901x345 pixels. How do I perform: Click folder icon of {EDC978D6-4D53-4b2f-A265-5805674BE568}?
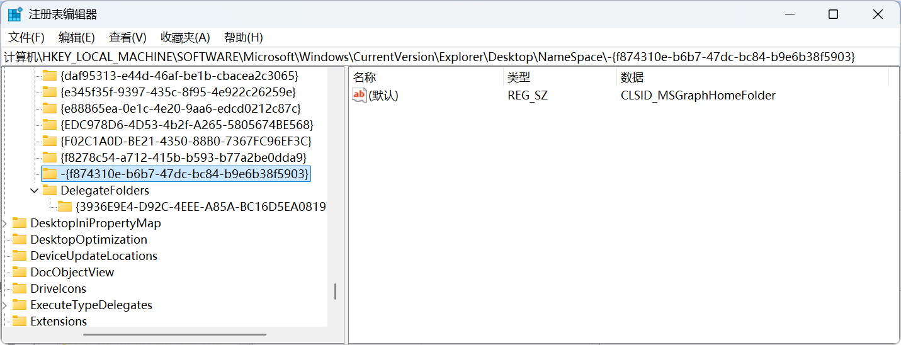point(49,125)
